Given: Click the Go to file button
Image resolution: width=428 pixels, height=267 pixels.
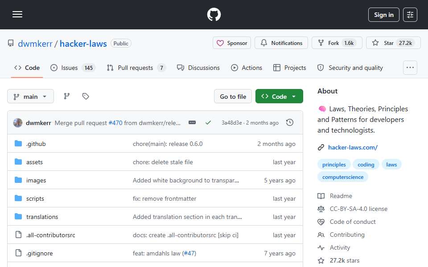Looking at the screenshot, I should (233, 96).
